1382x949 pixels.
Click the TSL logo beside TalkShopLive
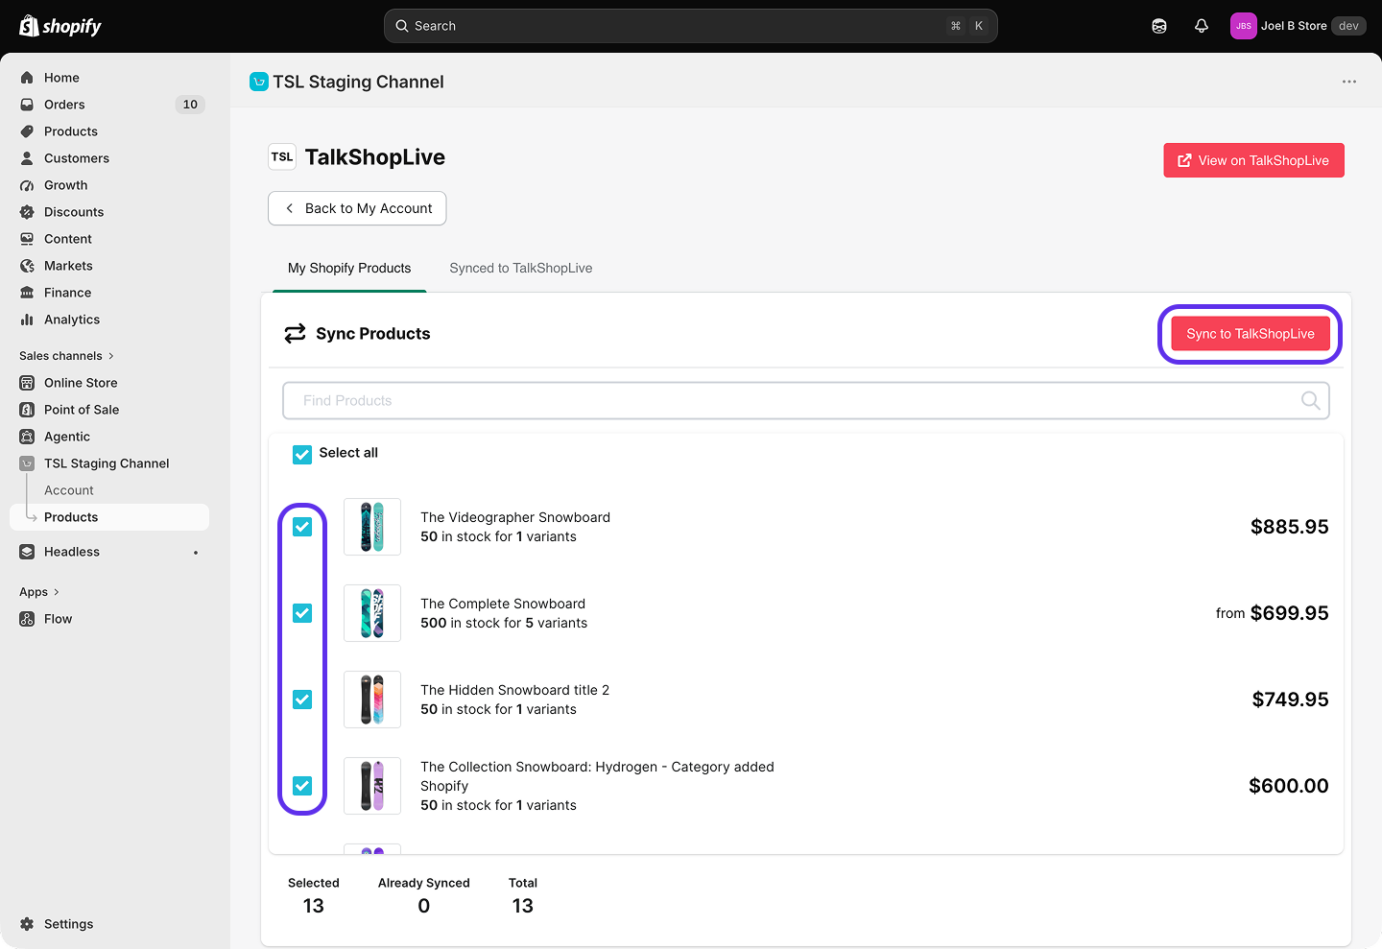(282, 156)
